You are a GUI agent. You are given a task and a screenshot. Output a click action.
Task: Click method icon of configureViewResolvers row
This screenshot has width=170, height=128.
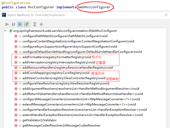pyautogui.click(x=16, y=83)
